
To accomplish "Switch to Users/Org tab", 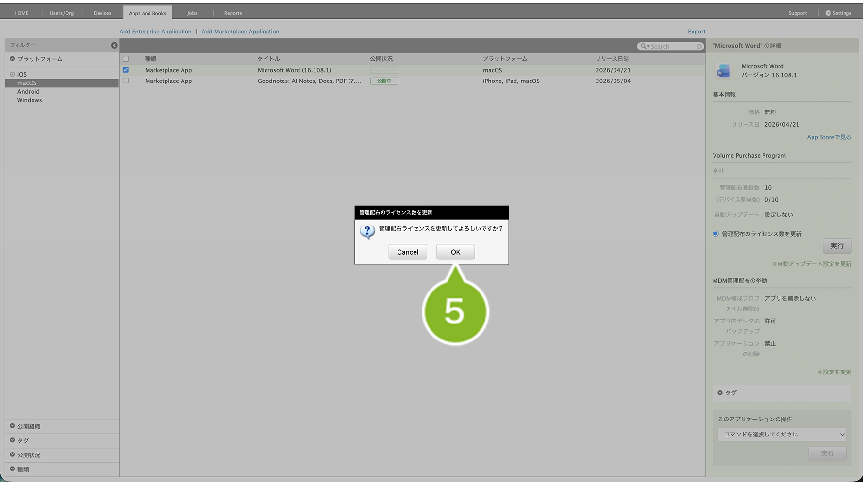I will [62, 13].
